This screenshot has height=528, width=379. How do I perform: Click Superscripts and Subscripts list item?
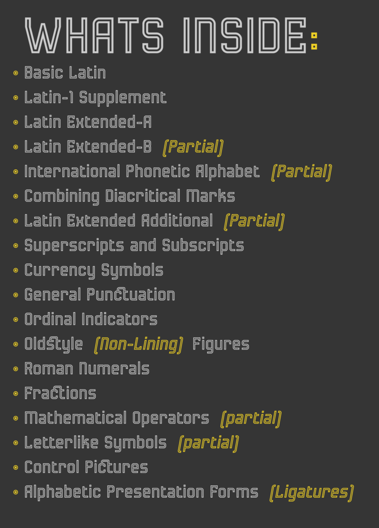click(134, 246)
